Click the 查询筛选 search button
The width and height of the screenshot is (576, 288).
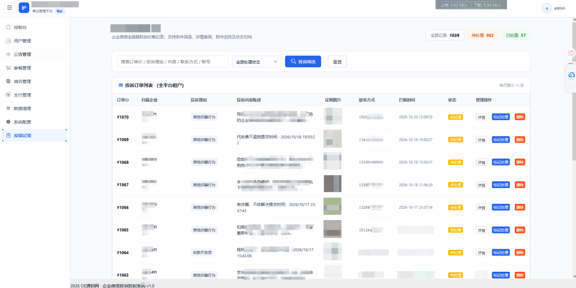coord(303,62)
